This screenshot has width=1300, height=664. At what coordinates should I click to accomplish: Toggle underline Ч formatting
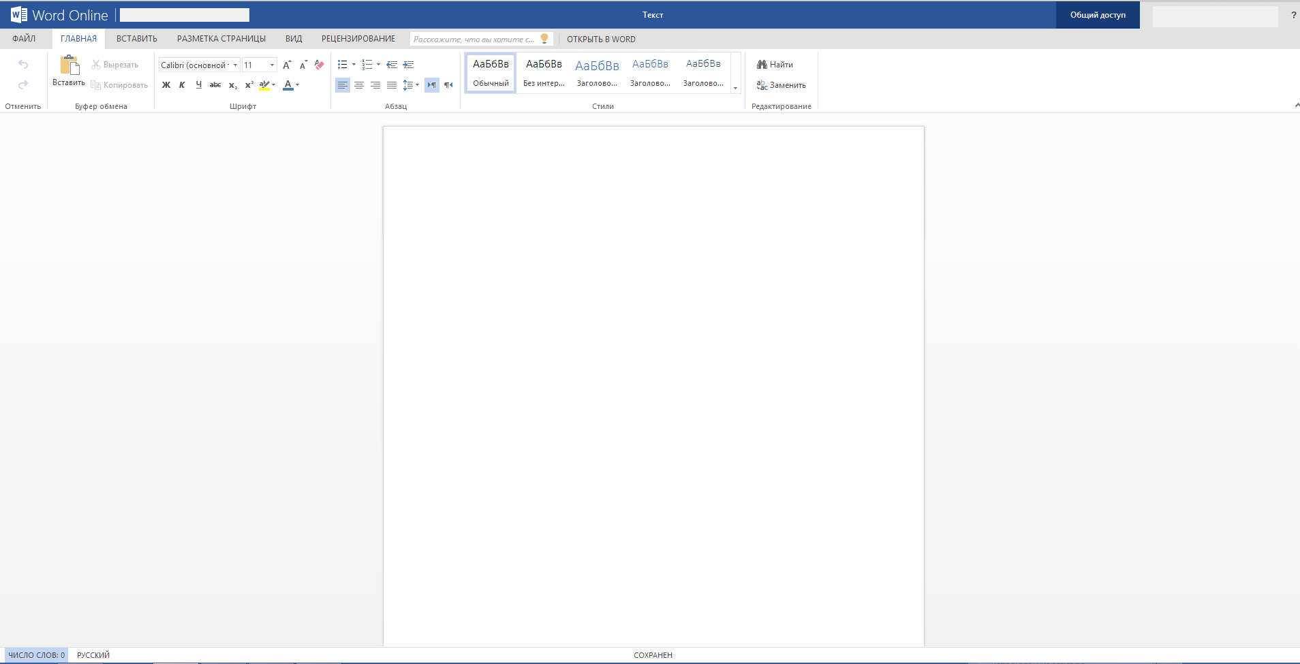pyautogui.click(x=198, y=85)
